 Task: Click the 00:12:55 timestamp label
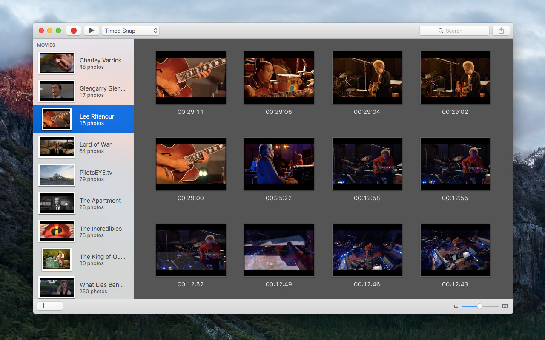pyautogui.click(x=455, y=198)
